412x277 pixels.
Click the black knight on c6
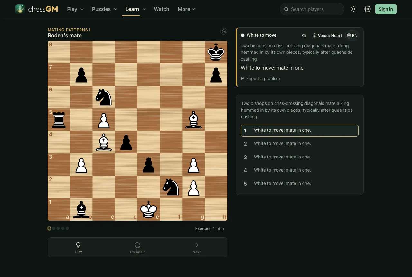point(104,97)
